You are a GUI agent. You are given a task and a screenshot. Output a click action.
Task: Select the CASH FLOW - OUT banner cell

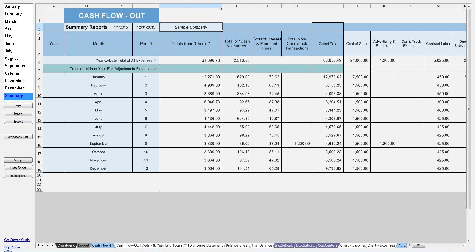(112, 15)
